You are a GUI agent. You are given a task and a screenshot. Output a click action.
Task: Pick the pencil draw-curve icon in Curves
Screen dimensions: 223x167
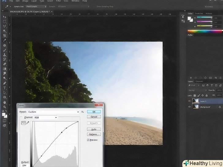(x=28, y=123)
